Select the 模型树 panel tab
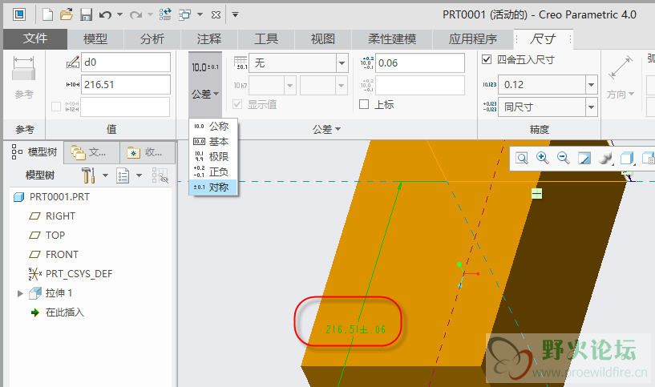The height and width of the screenshot is (387, 655). (34, 152)
